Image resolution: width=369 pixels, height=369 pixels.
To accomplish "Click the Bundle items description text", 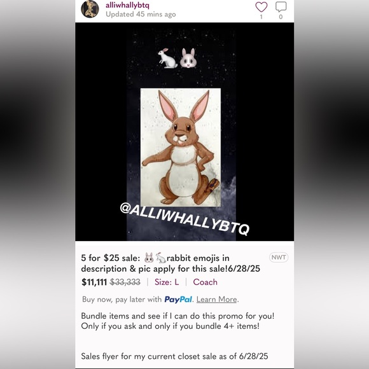I will coord(178,321).
